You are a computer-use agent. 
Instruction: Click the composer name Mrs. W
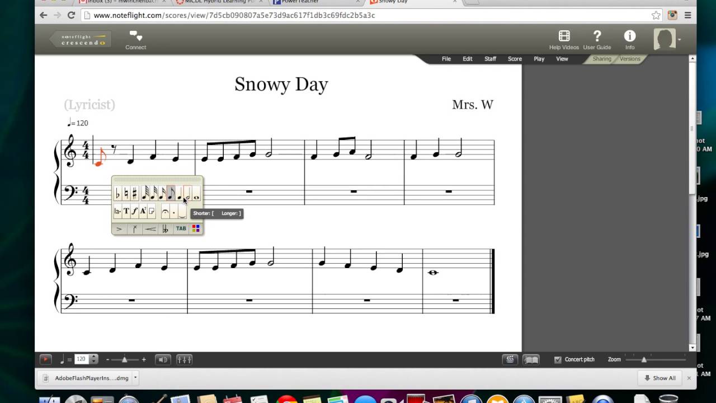click(473, 105)
